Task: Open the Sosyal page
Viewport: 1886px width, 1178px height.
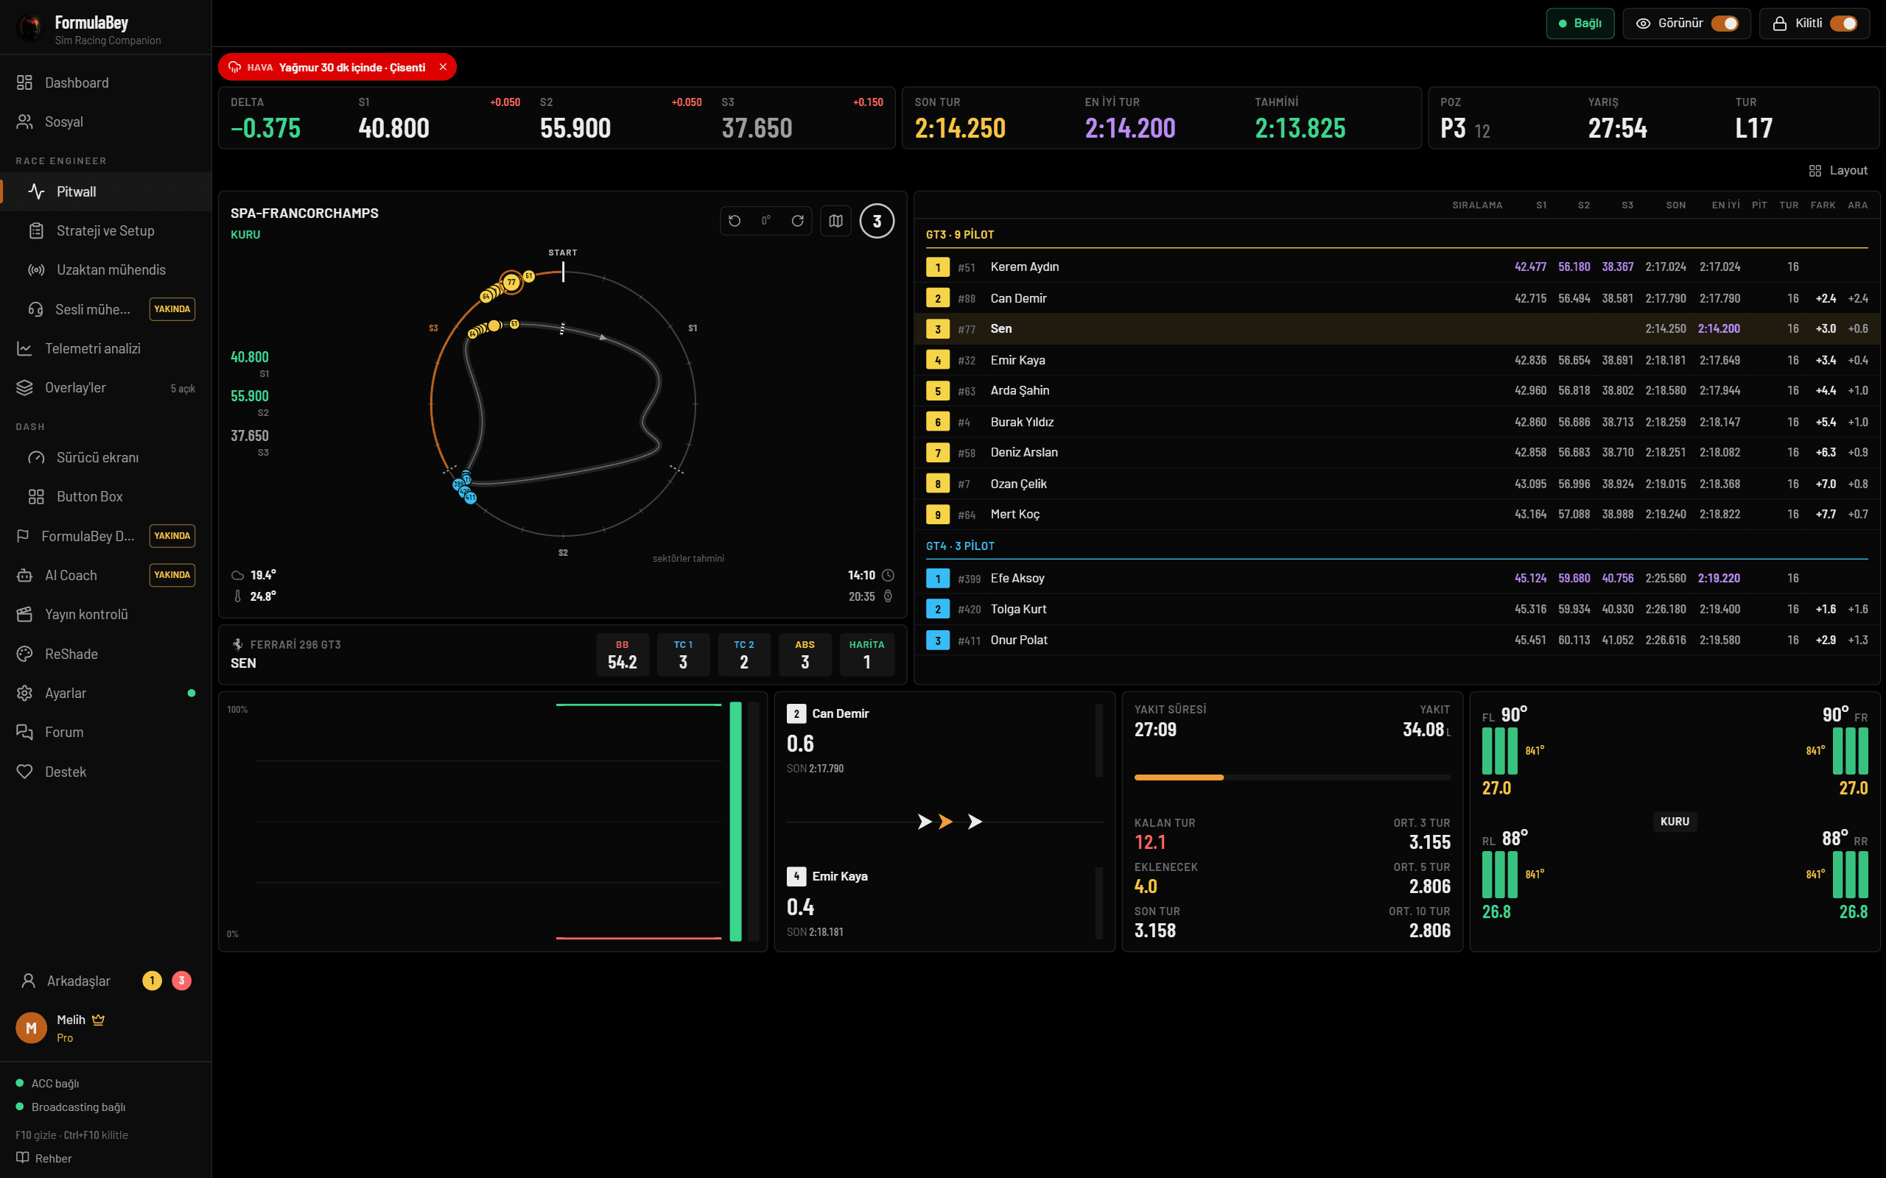Action: [x=105, y=121]
